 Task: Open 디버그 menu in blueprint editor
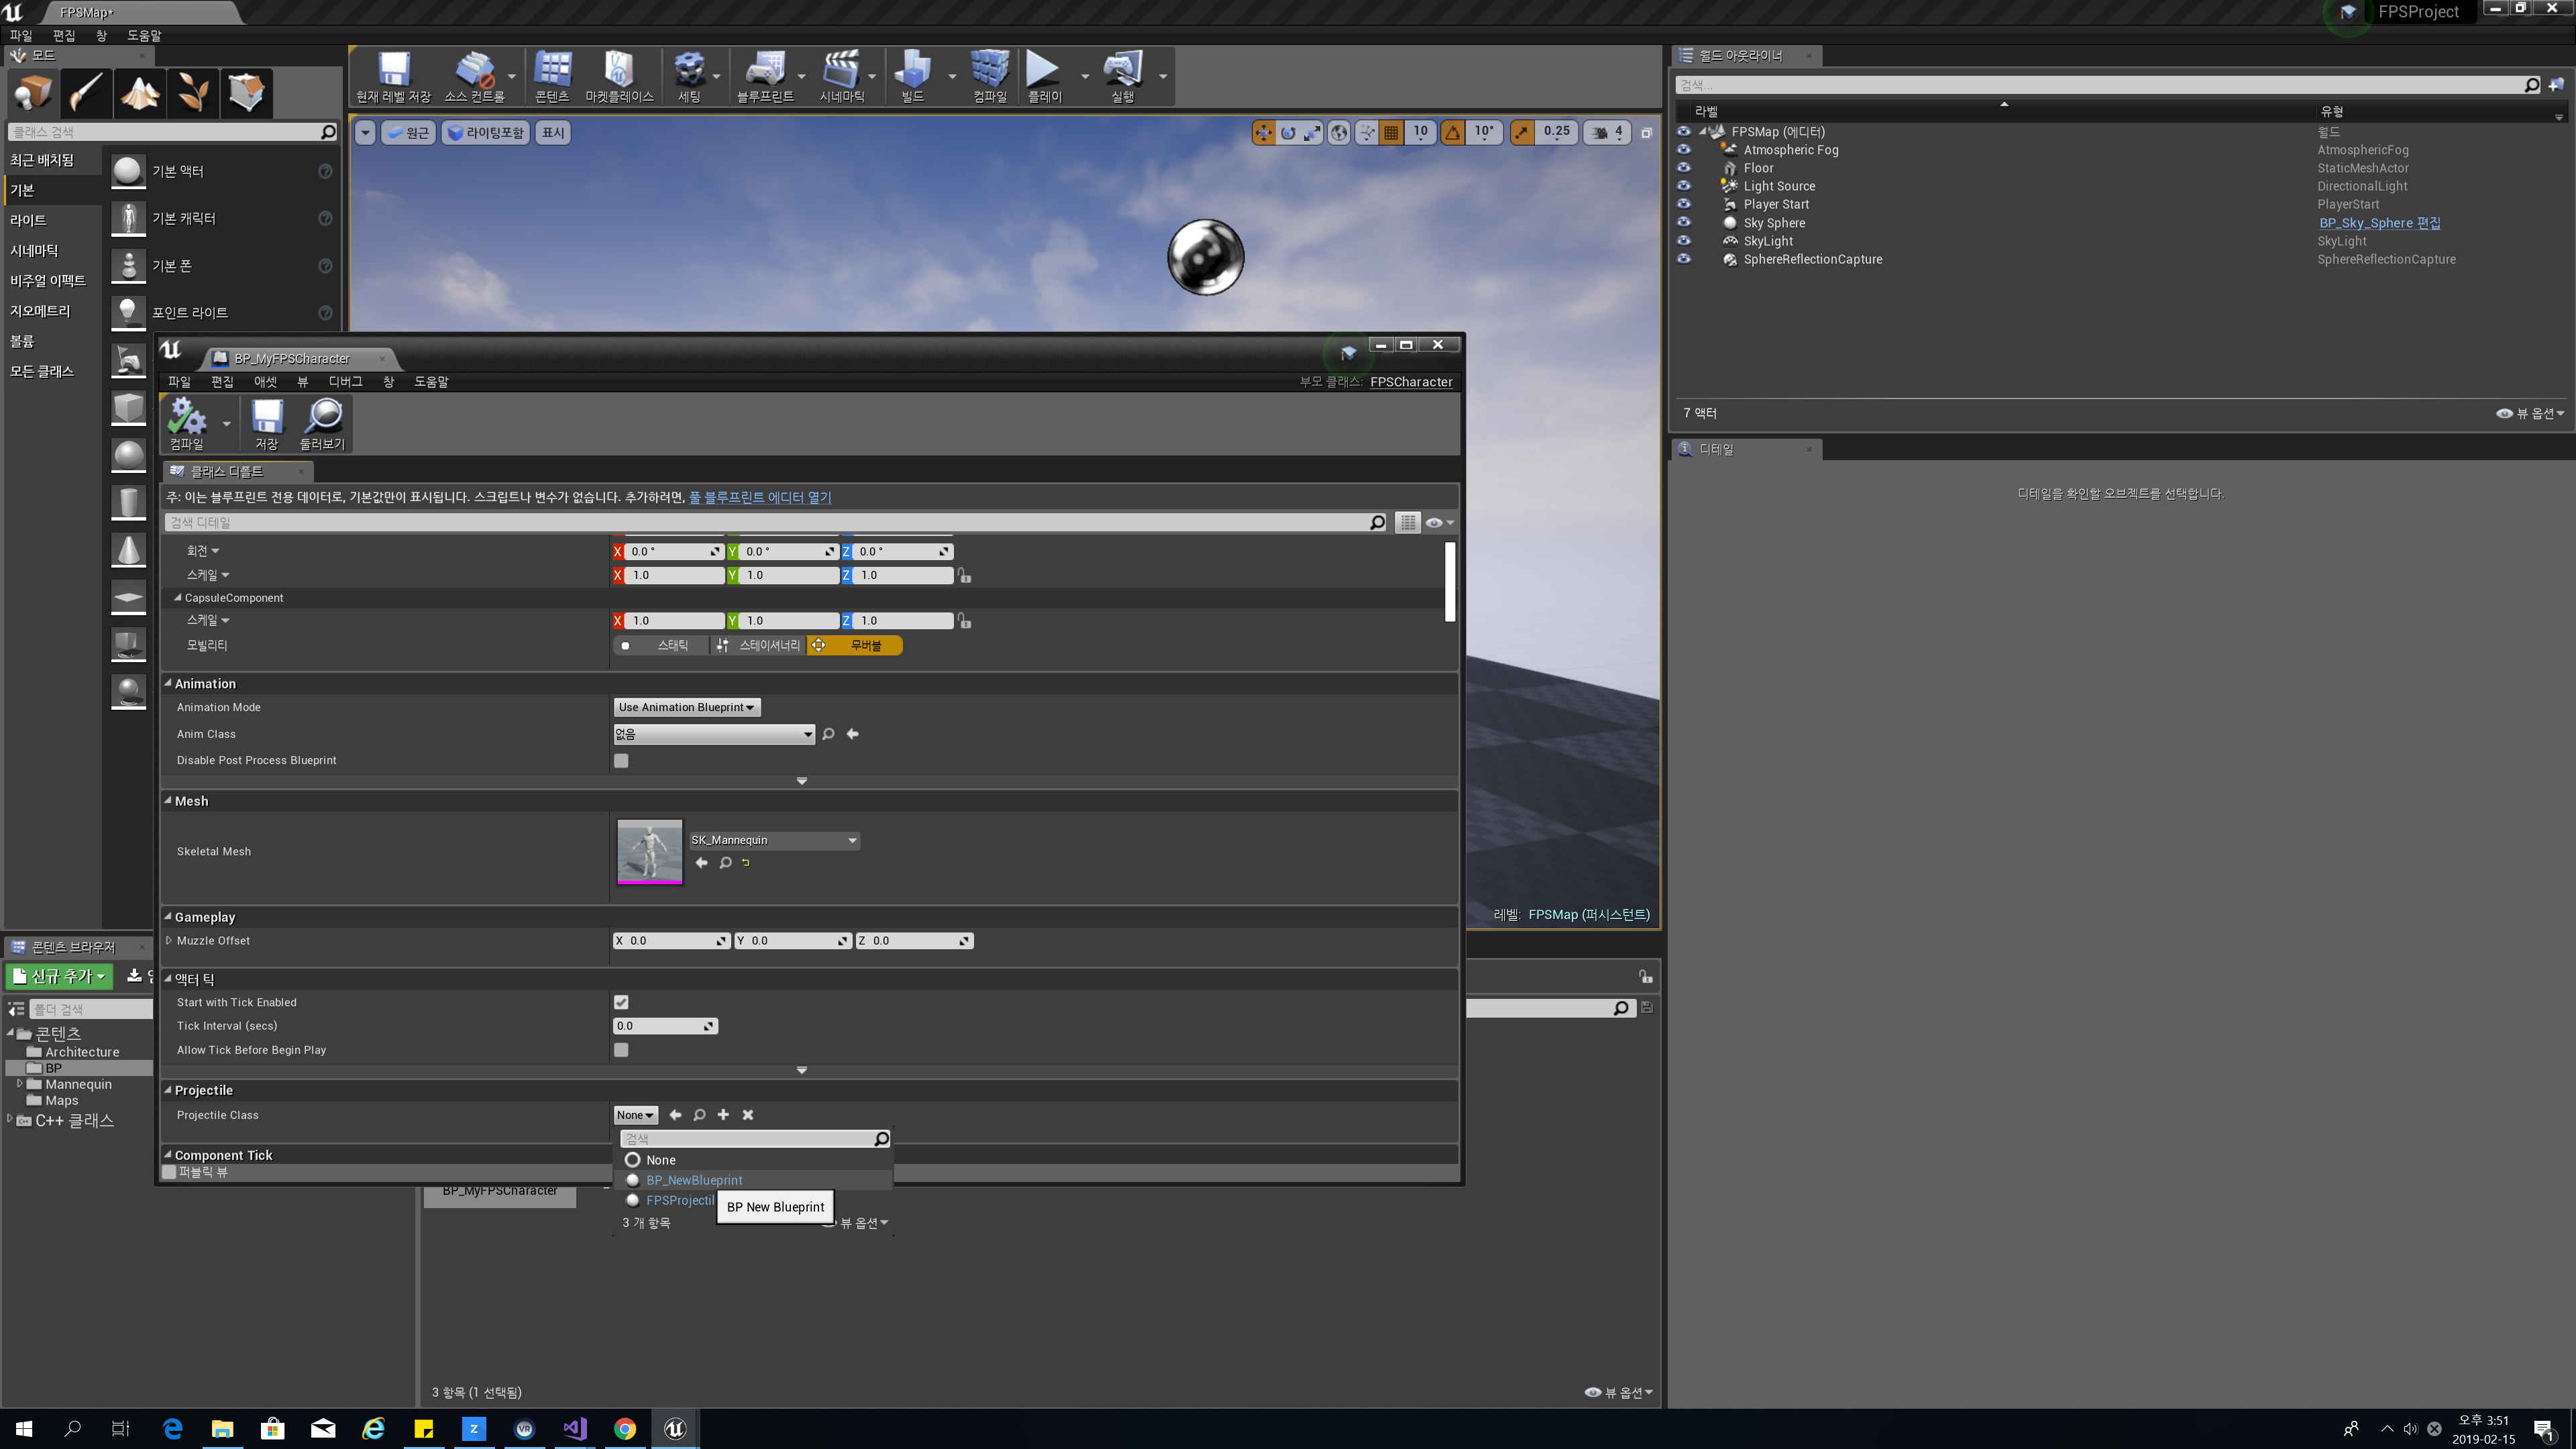pyautogui.click(x=345, y=382)
